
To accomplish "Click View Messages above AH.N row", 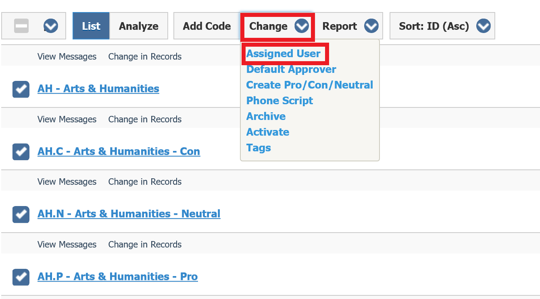I will (67, 182).
